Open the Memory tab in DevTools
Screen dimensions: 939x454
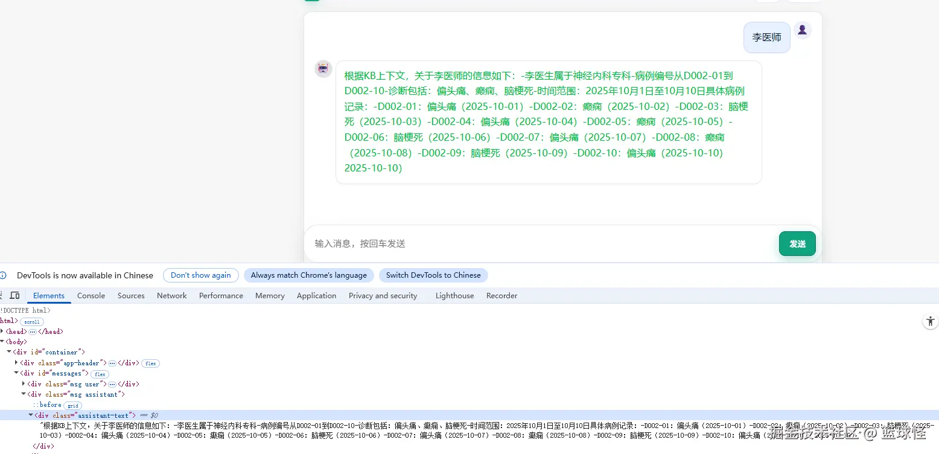pos(270,295)
